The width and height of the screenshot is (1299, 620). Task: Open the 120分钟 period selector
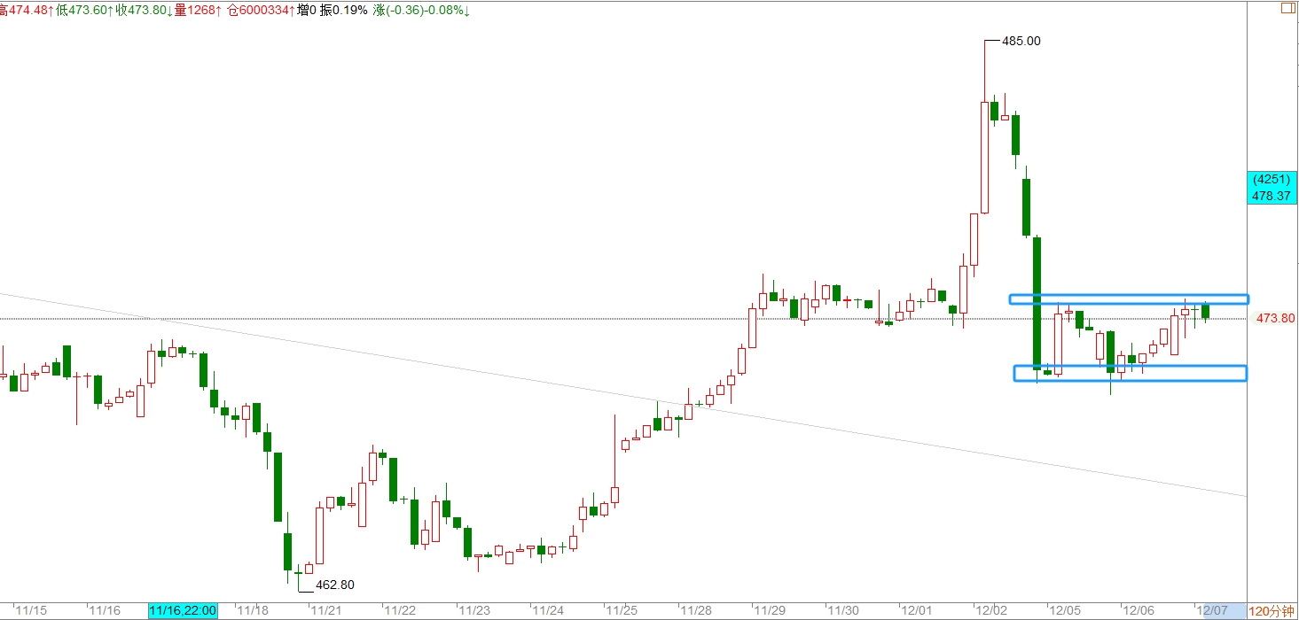[x=1272, y=610]
